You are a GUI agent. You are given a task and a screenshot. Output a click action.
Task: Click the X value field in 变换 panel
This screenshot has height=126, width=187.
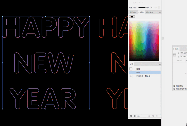(x=183, y=53)
